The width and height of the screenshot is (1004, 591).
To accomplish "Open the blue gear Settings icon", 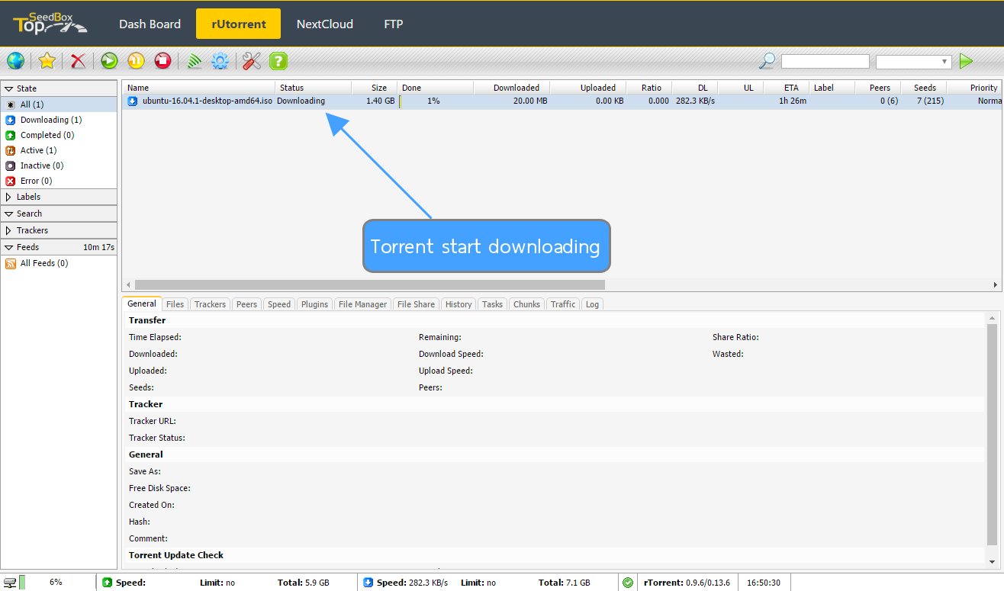I will coord(220,61).
